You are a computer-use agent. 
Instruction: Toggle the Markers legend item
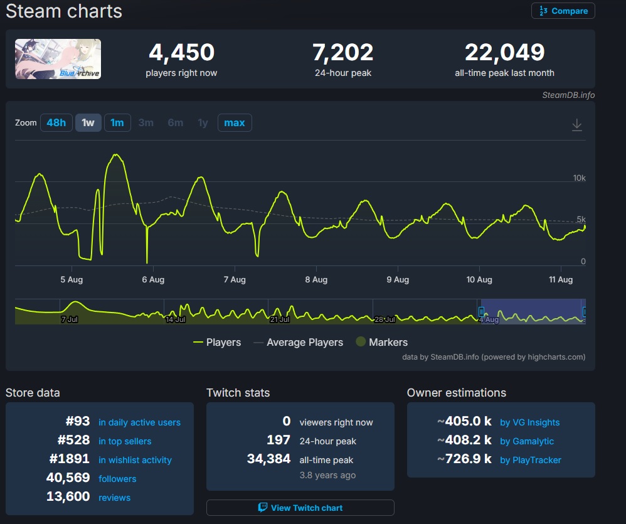(382, 342)
